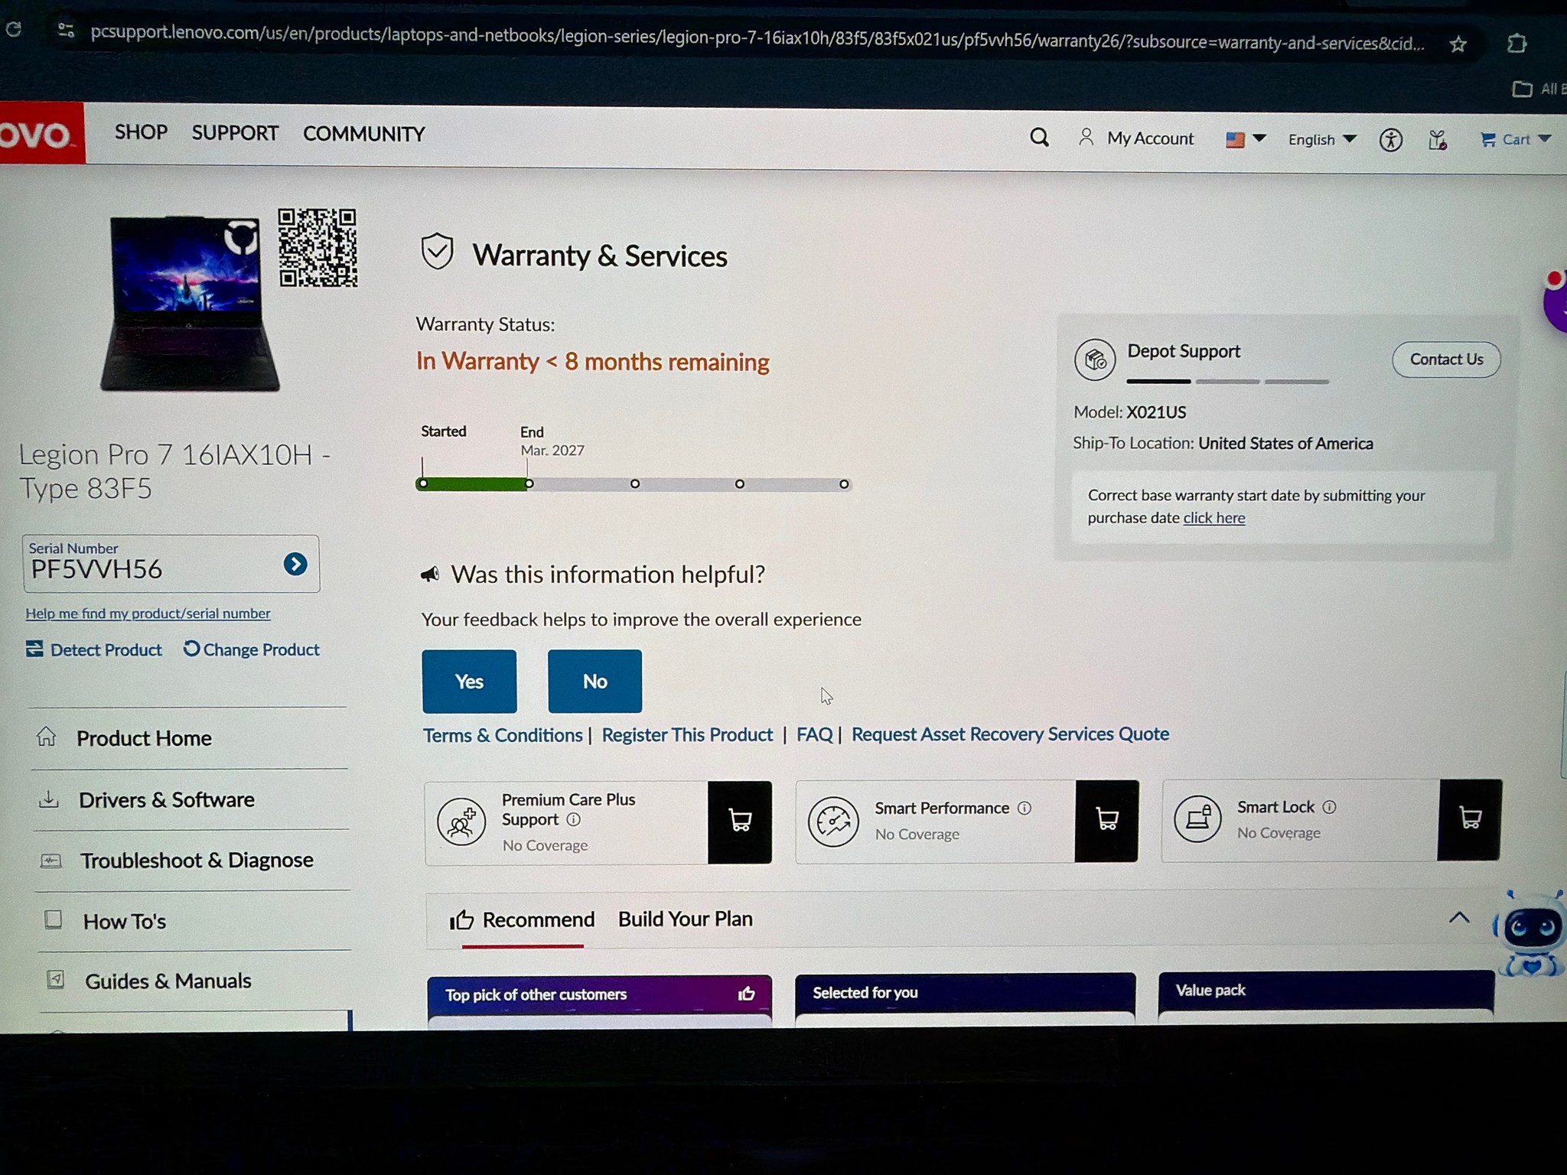1567x1175 pixels.
Task: Click the Smart Performance gauge icon
Action: coord(833,822)
